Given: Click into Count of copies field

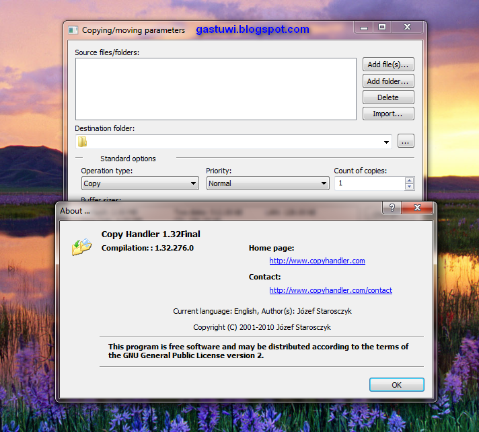Looking at the screenshot, I should (369, 183).
